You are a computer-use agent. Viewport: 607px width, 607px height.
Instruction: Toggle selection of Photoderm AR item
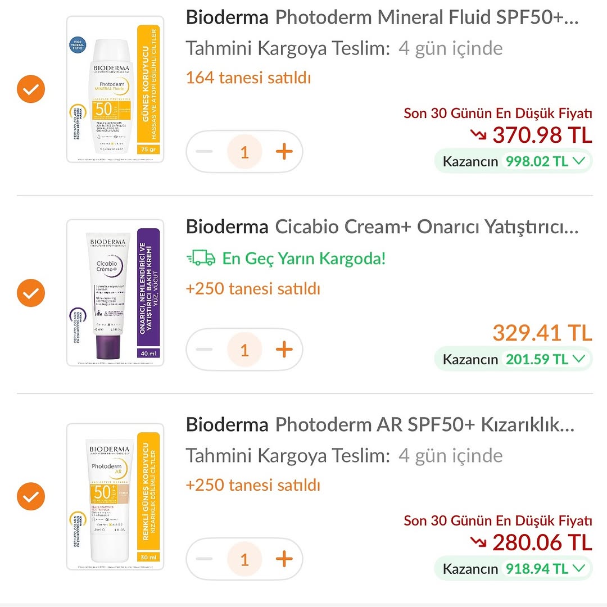point(31,496)
